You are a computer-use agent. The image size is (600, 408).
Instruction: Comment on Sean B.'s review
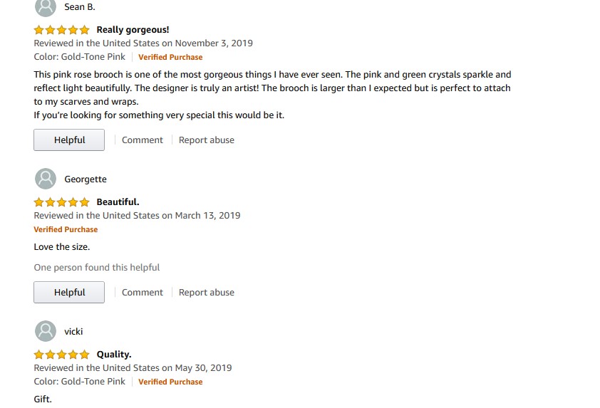[x=143, y=140]
